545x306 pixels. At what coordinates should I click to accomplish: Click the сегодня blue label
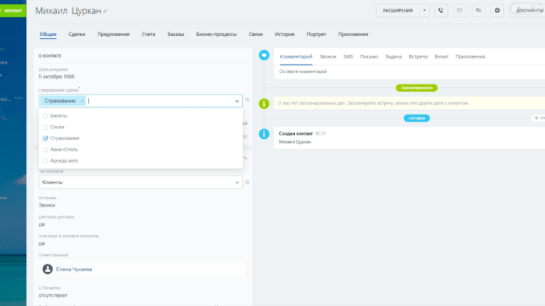416,118
